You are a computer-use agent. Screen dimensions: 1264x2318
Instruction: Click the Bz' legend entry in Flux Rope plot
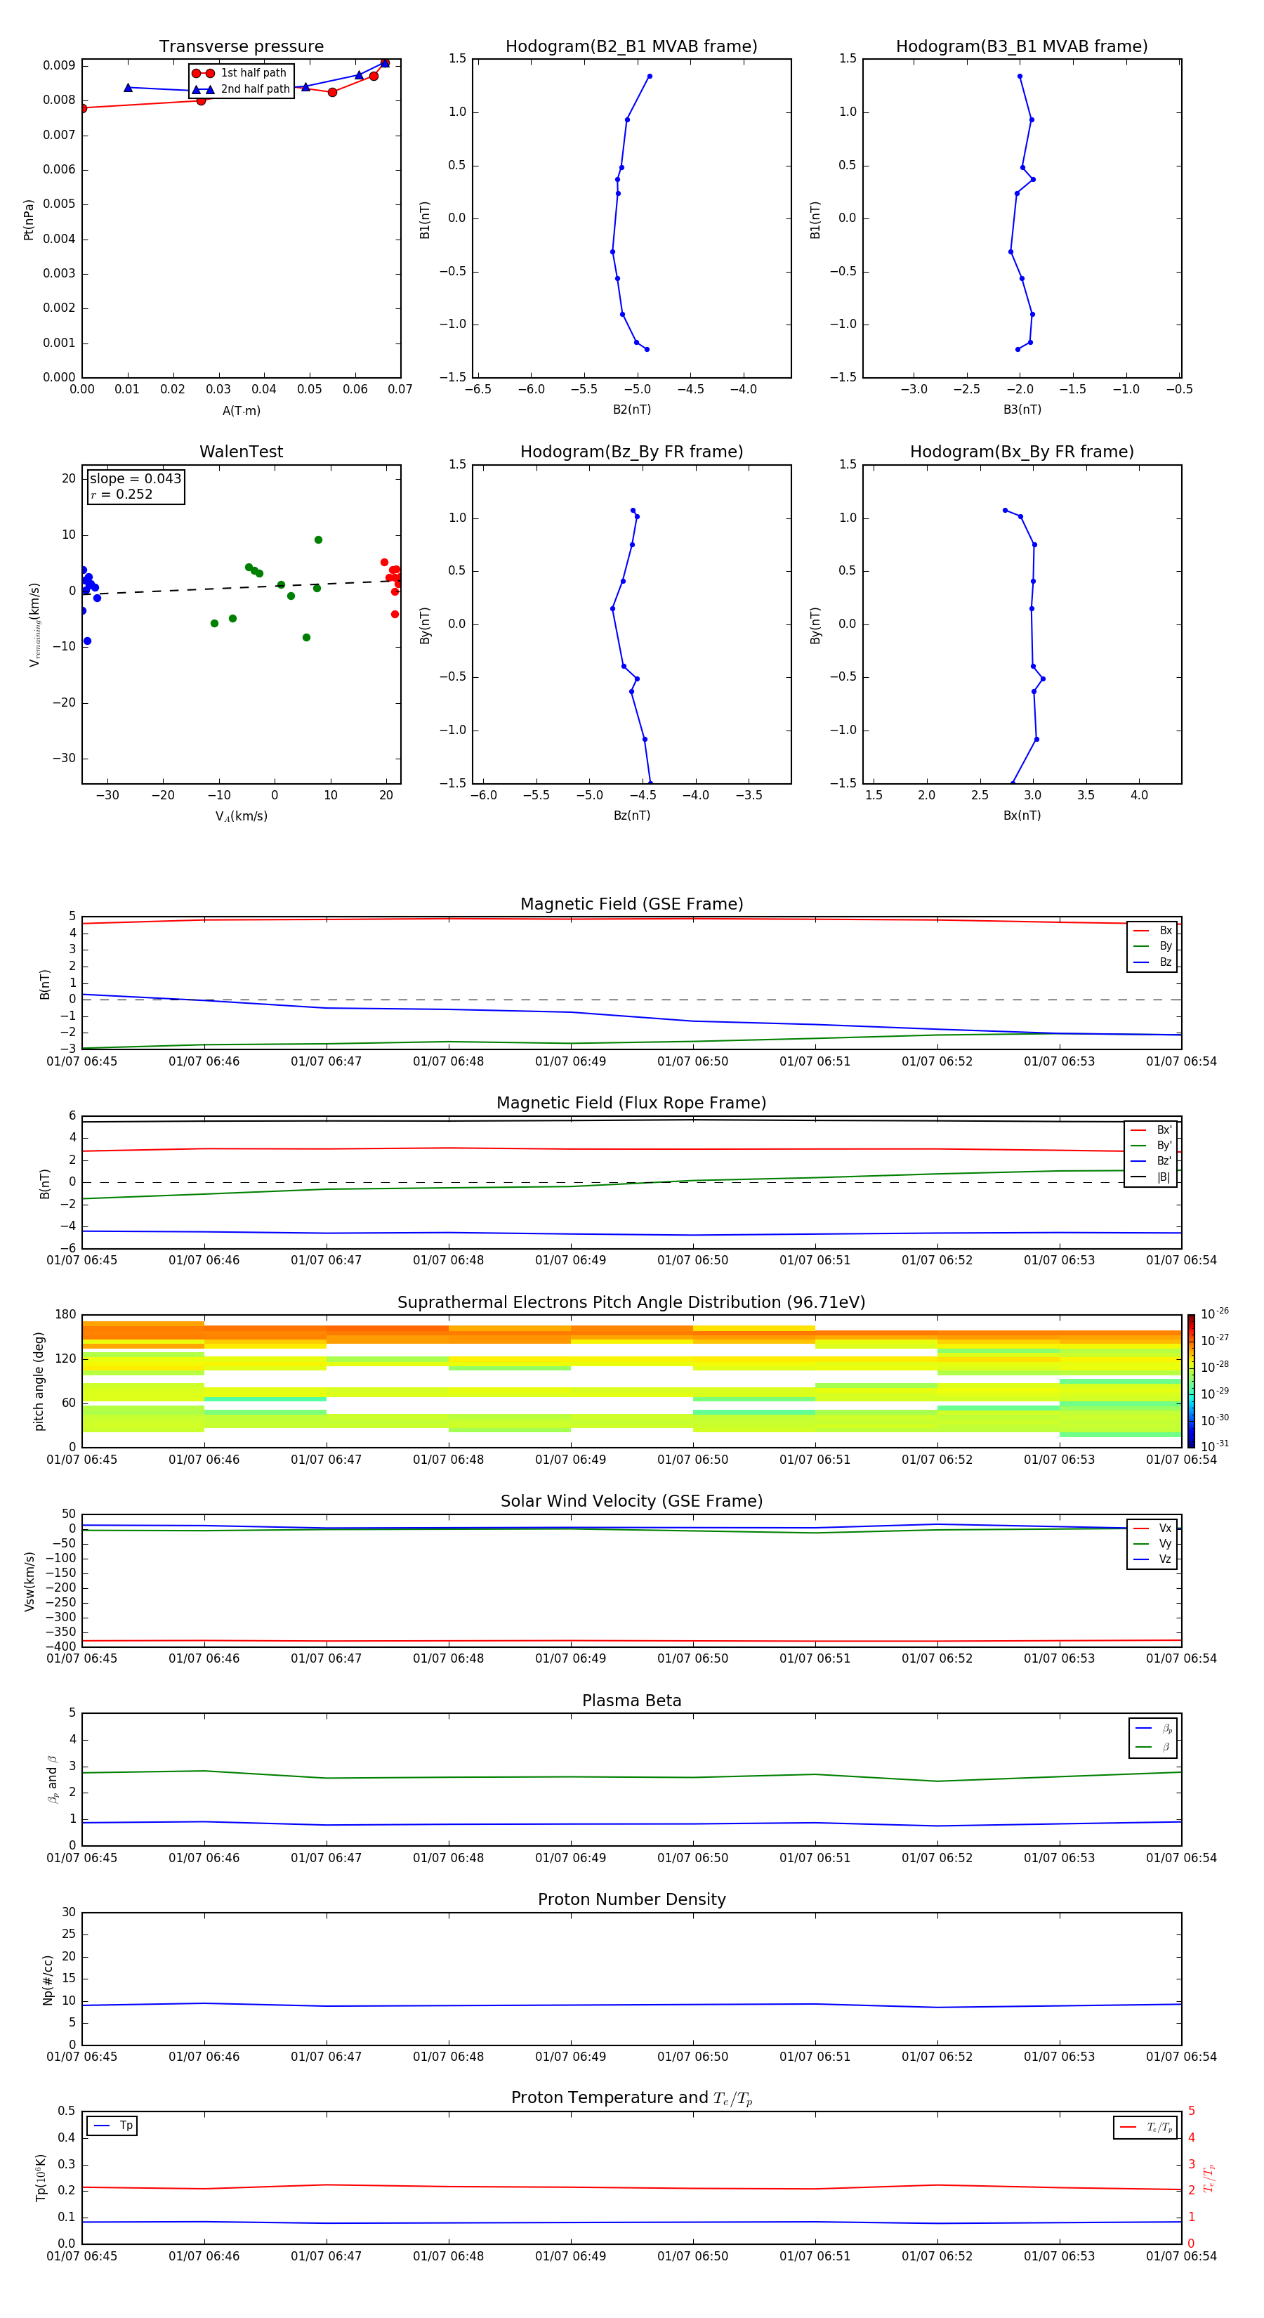(x=1151, y=1161)
